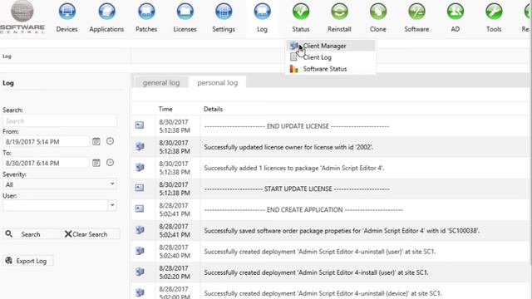Screen dimensions: 532x299
Task: Choose Client Manager from the Status menu
Action: click(331, 46)
